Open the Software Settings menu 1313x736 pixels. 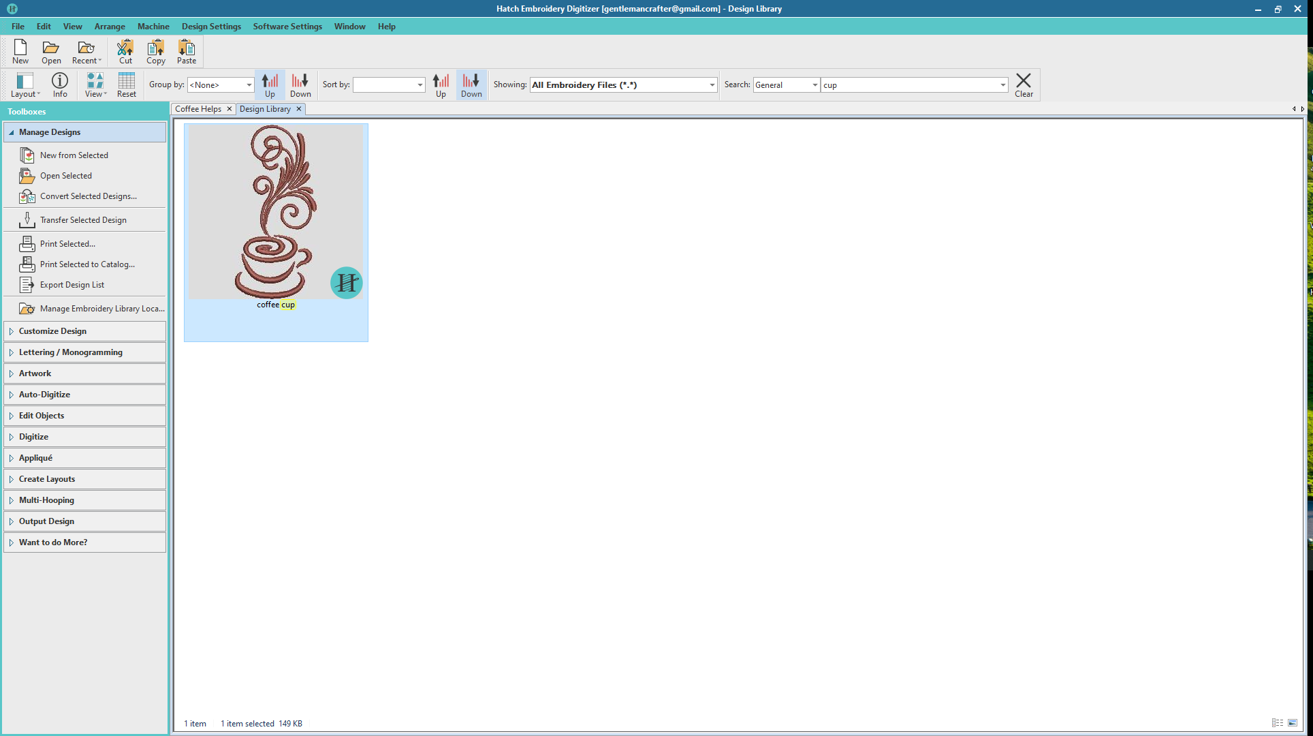287,27
